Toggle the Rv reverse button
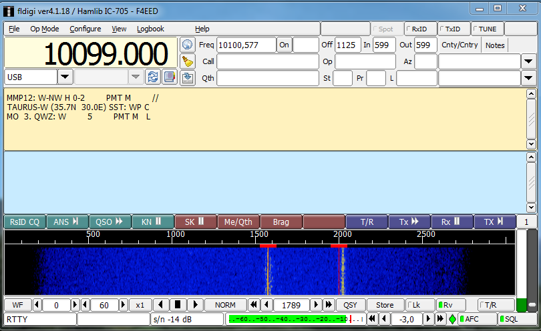This screenshot has width=541, height=331. tap(452, 305)
